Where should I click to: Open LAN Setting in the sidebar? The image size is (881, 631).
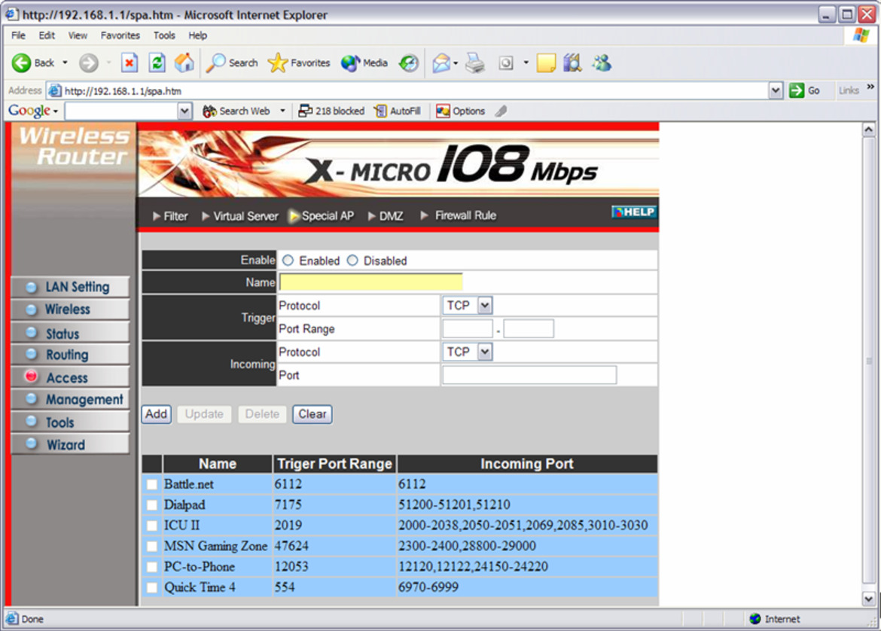pos(70,287)
